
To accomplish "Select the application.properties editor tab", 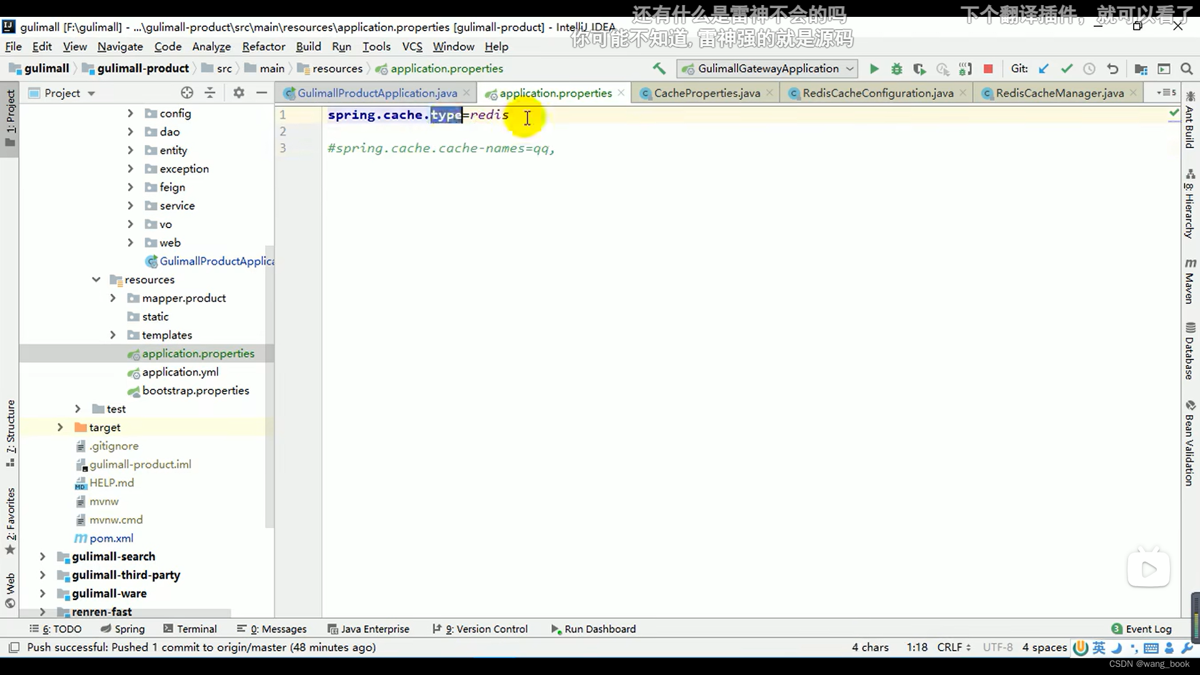I will pos(556,93).
